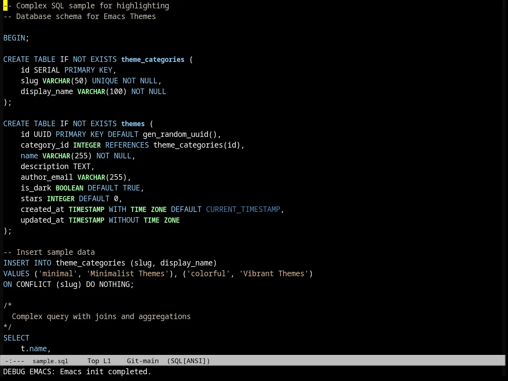Screen dimensions: 508x381
Task: Click the L1 line number indicator
Action: [x=107, y=361]
